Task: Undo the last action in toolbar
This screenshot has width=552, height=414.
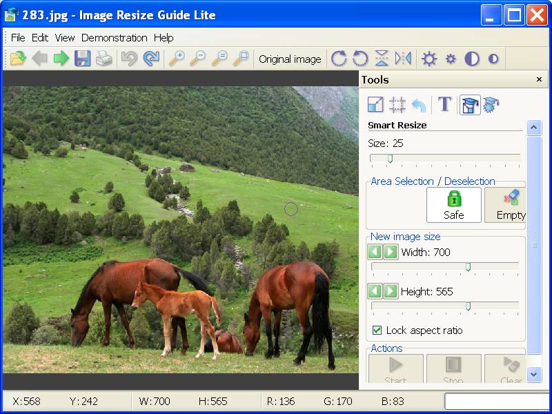Action: click(x=129, y=59)
